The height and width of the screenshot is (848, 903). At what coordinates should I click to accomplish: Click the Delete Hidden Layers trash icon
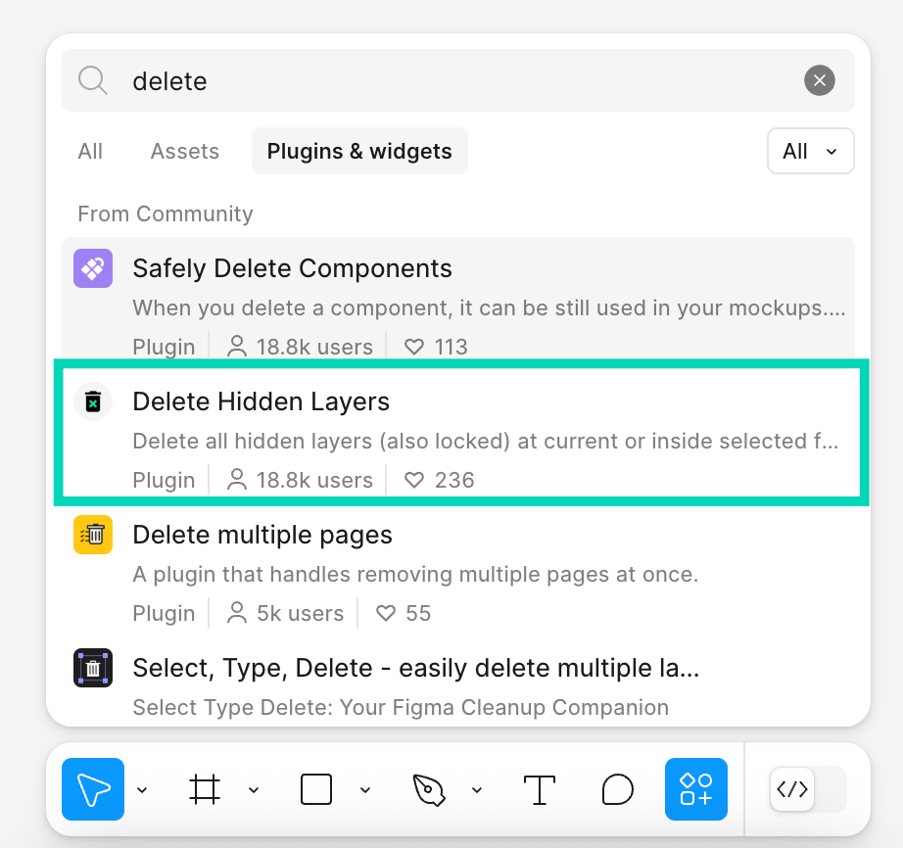pos(93,401)
